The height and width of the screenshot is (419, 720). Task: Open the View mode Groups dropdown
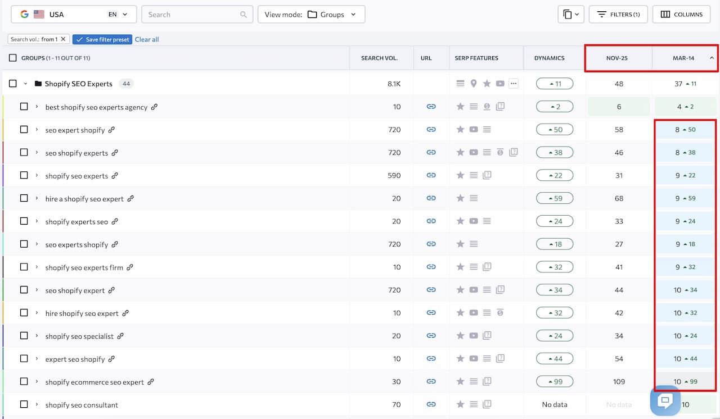[311, 15]
